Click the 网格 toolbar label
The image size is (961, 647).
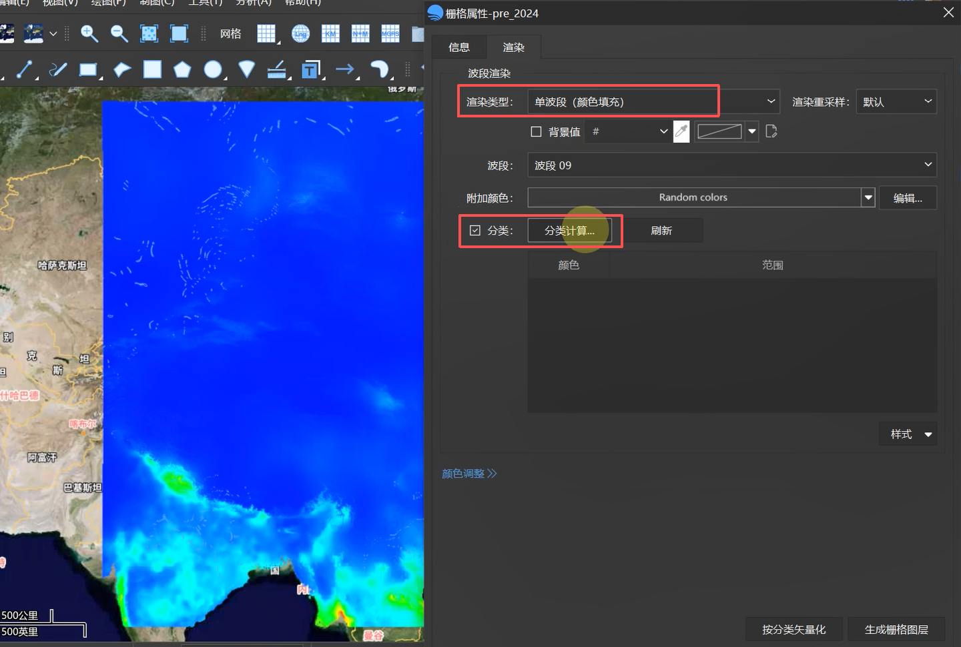click(230, 33)
